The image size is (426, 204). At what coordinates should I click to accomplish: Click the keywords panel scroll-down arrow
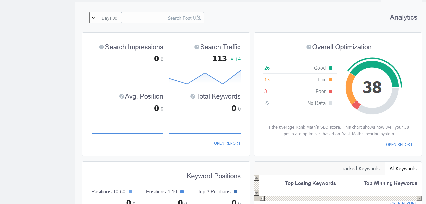point(257,193)
